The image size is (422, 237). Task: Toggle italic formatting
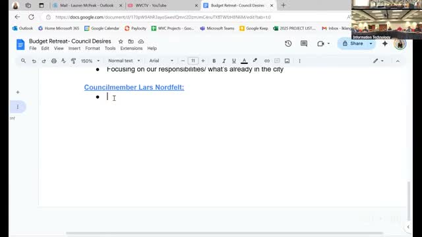[x=224, y=61]
